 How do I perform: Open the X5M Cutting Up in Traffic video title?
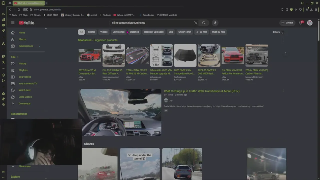point(201,91)
